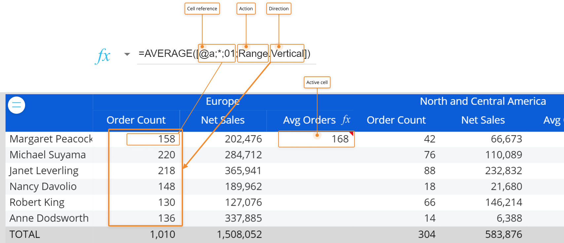
Task: Select Robert King's Europe net sales 127,076
Action: 243,203
